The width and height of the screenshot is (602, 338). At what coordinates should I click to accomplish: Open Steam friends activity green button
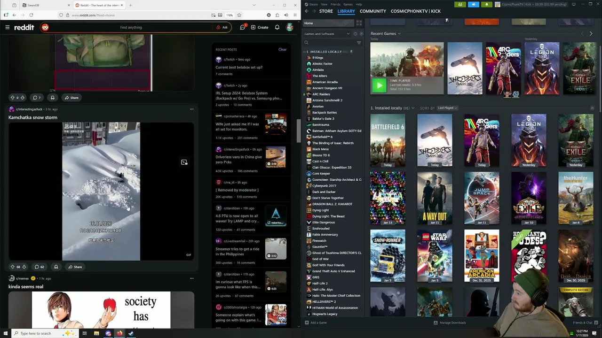[460, 4]
